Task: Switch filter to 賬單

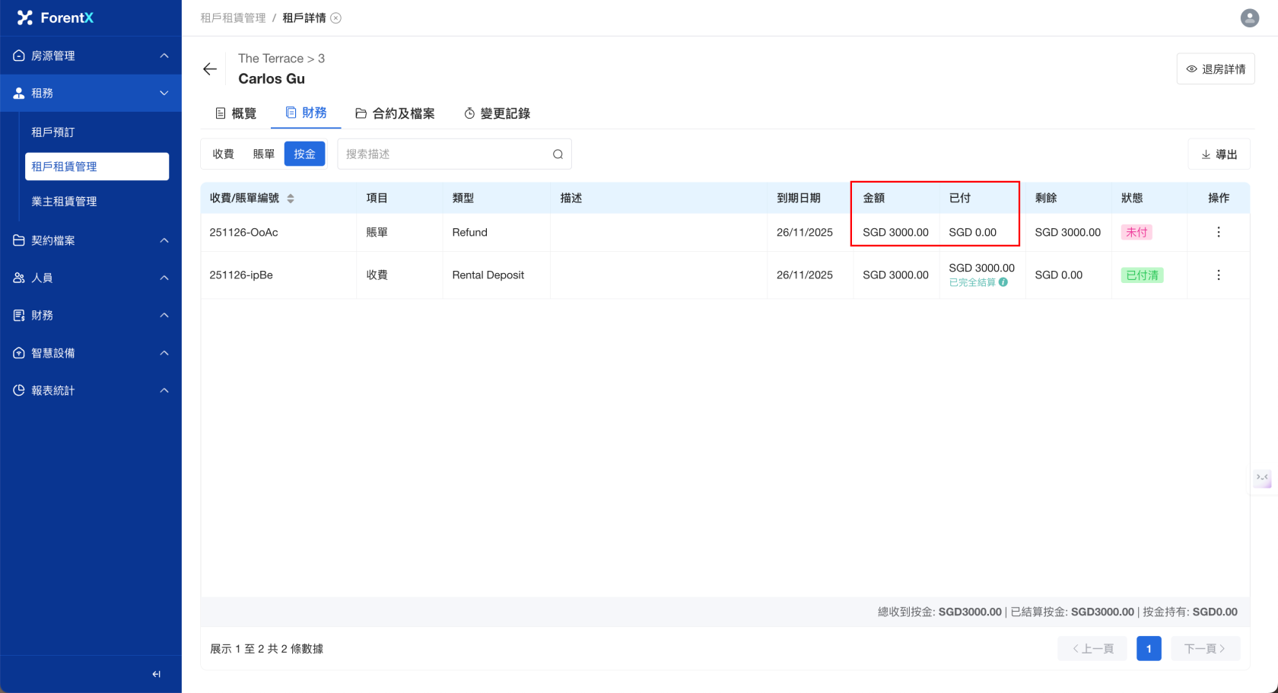Action: tap(263, 154)
